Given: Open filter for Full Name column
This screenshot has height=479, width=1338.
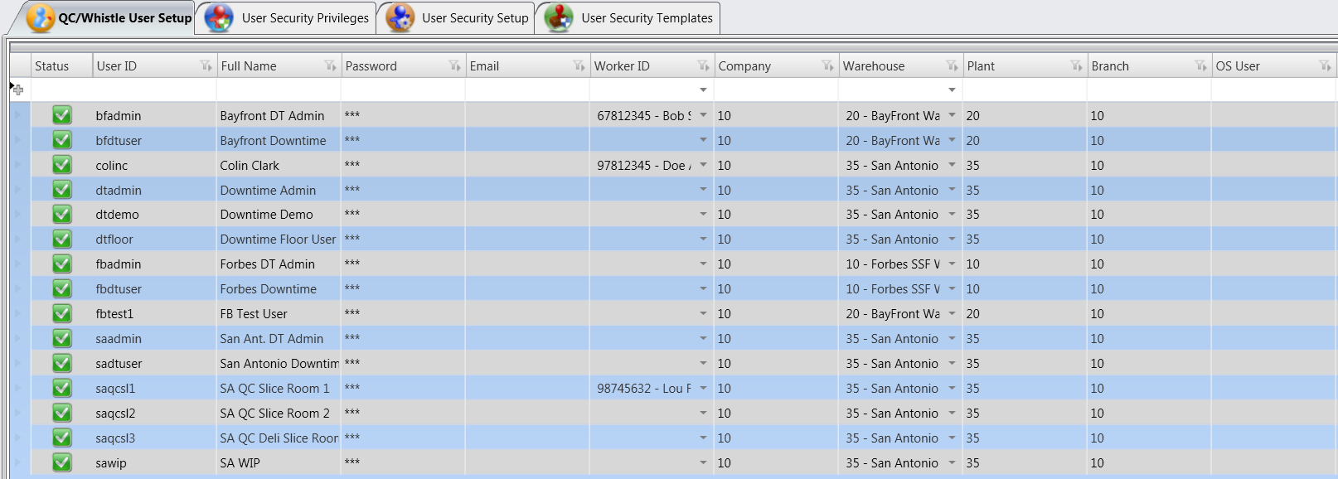Looking at the screenshot, I should coord(330,66).
